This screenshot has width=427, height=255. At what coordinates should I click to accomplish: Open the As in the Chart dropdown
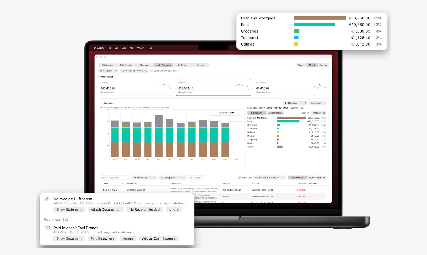click(x=144, y=177)
